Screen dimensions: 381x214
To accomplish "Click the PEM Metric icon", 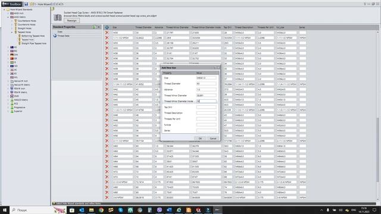I will [12, 93].
